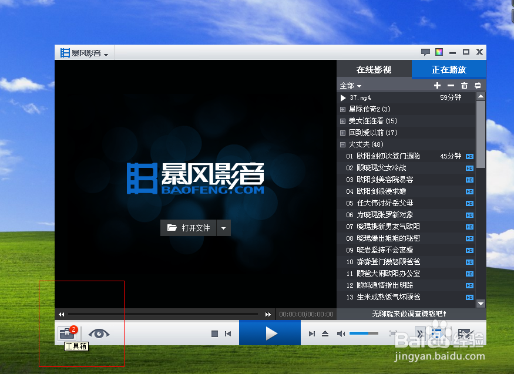Clear playlist with the trash icon

coord(464,86)
